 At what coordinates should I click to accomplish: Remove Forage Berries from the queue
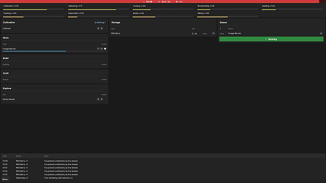(321, 33)
